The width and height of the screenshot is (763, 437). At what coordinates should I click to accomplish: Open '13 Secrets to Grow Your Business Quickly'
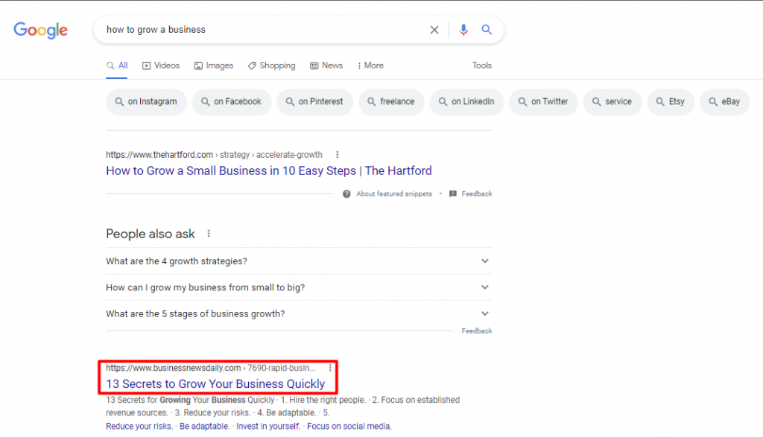pos(217,383)
